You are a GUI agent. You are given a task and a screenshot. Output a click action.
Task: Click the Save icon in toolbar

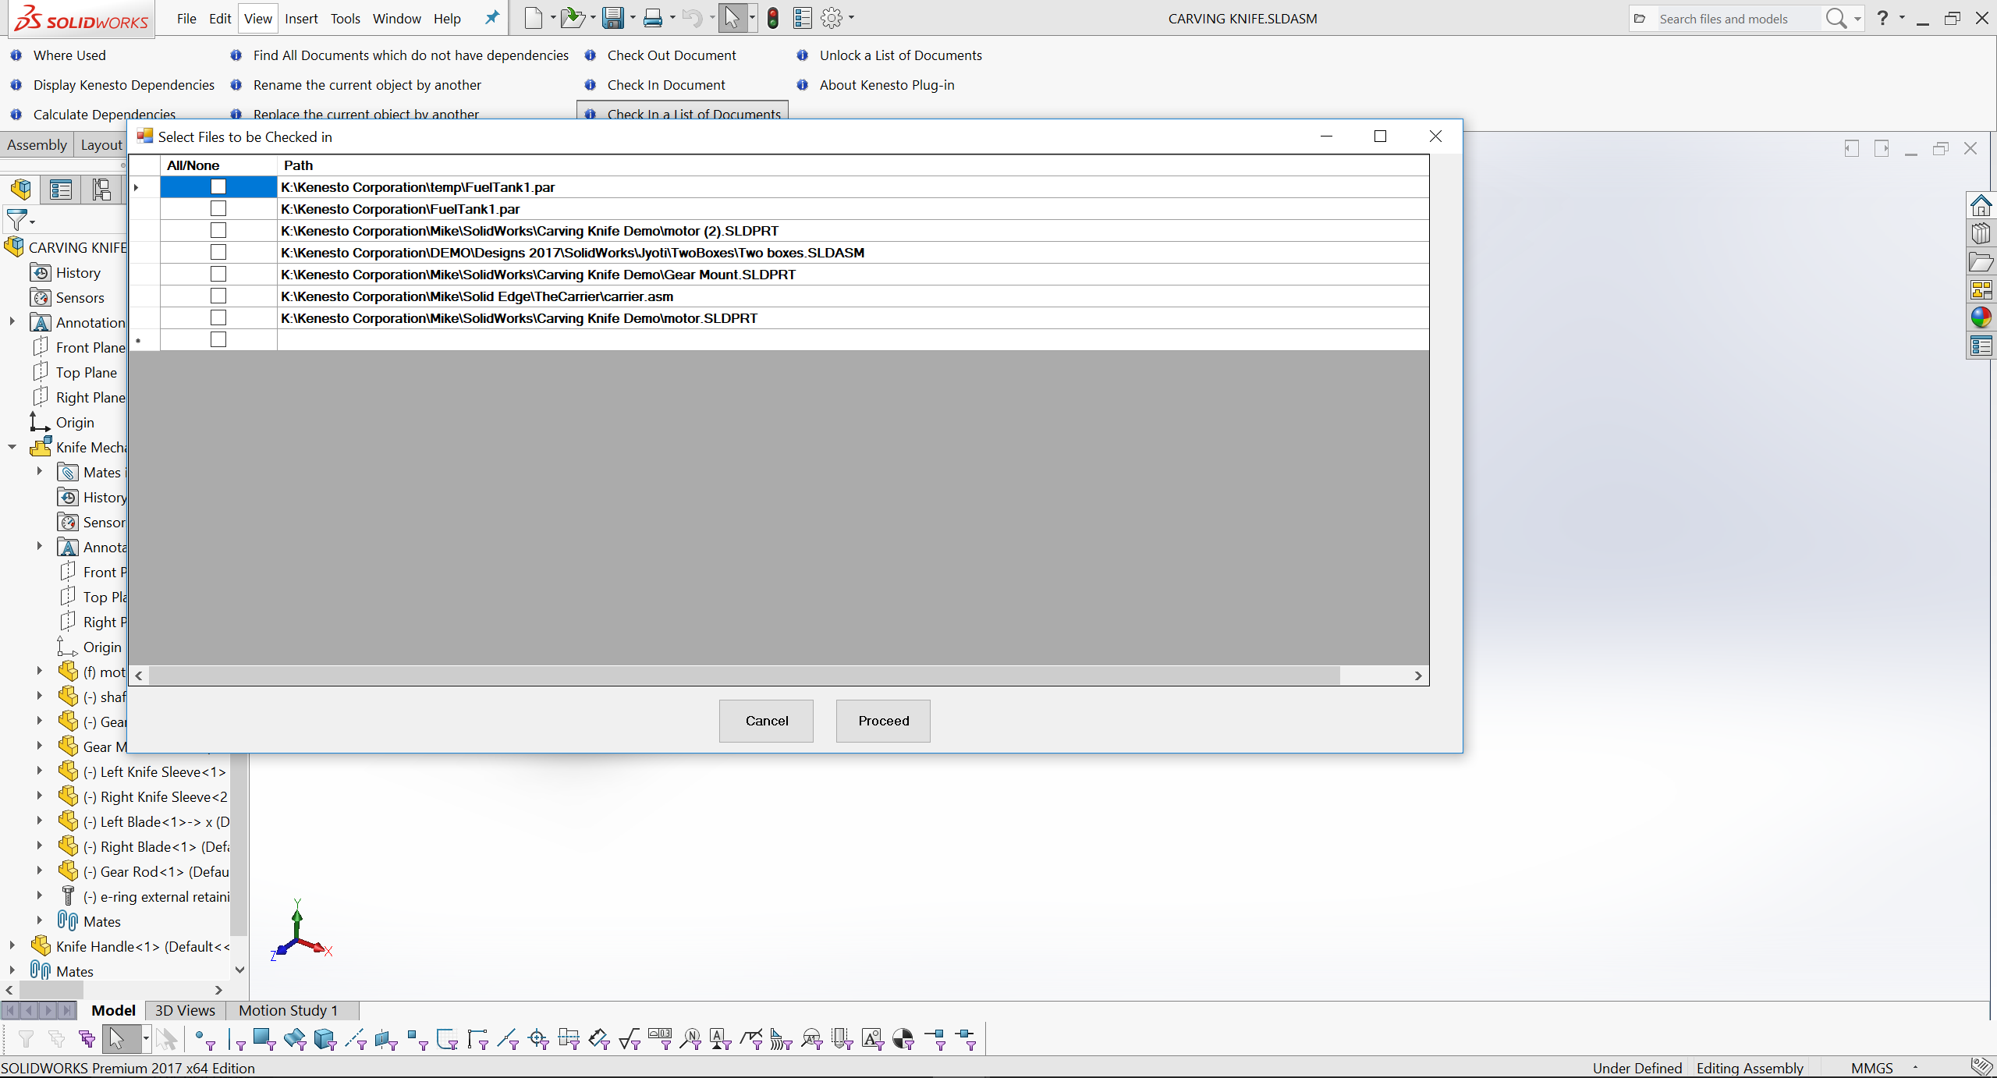(x=613, y=18)
